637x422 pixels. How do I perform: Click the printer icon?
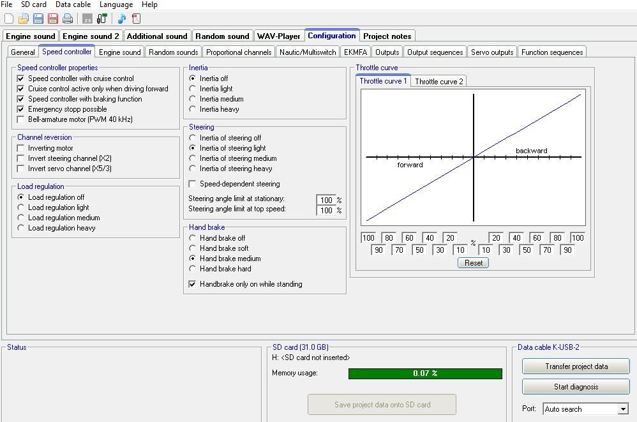click(68, 19)
